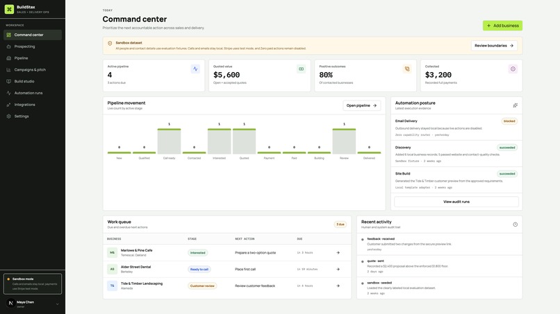Screen dimensions: 560x314
Task: Click succeeded badge on Site Build
Action: coord(507,174)
